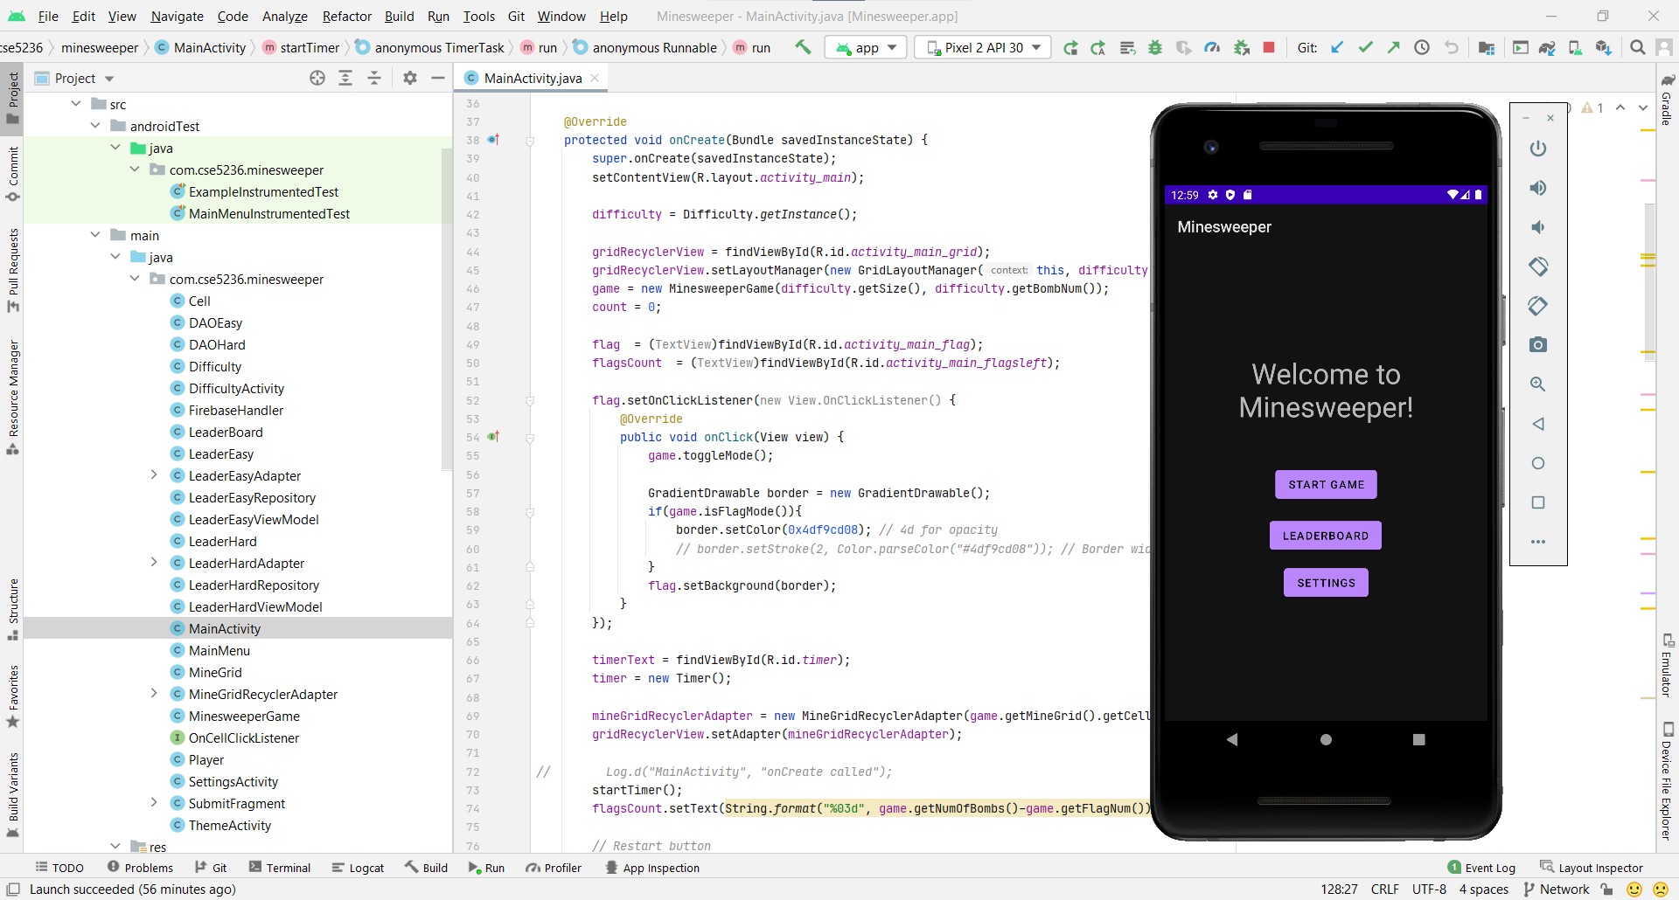Open Project panel gear options
The image size is (1679, 900).
tap(410, 78)
